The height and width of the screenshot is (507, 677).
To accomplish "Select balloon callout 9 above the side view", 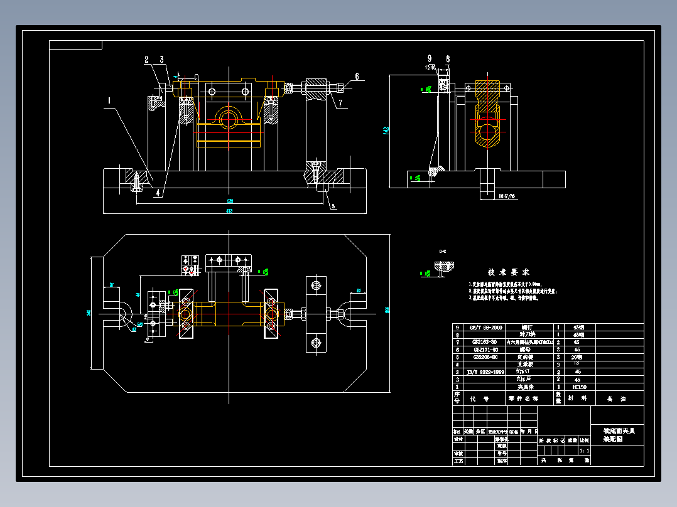I will click(429, 59).
